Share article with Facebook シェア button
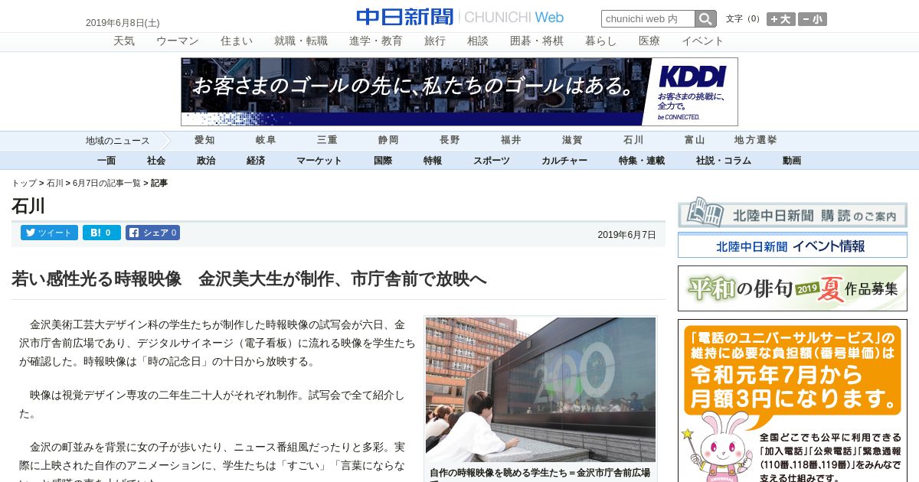The height and width of the screenshot is (482, 919). click(x=152, y=233)
